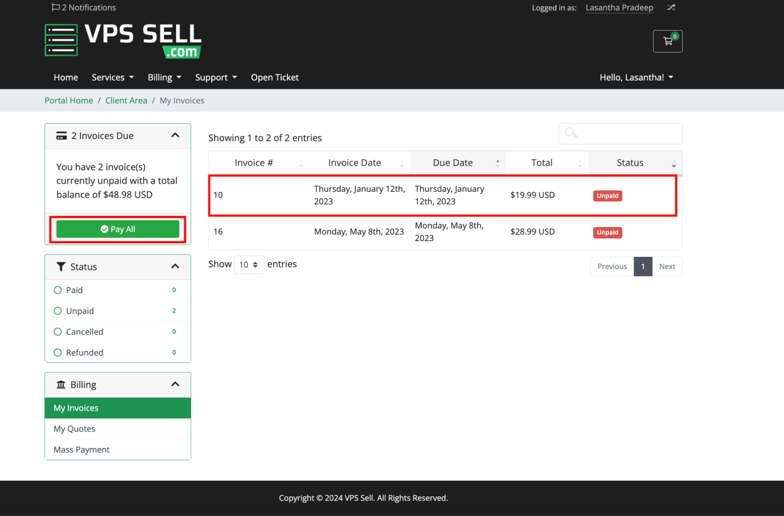Click the Unpaid badge for invoice 16
Image resolution: width=784 pixels, height=516 pixels.
[608, 232]
